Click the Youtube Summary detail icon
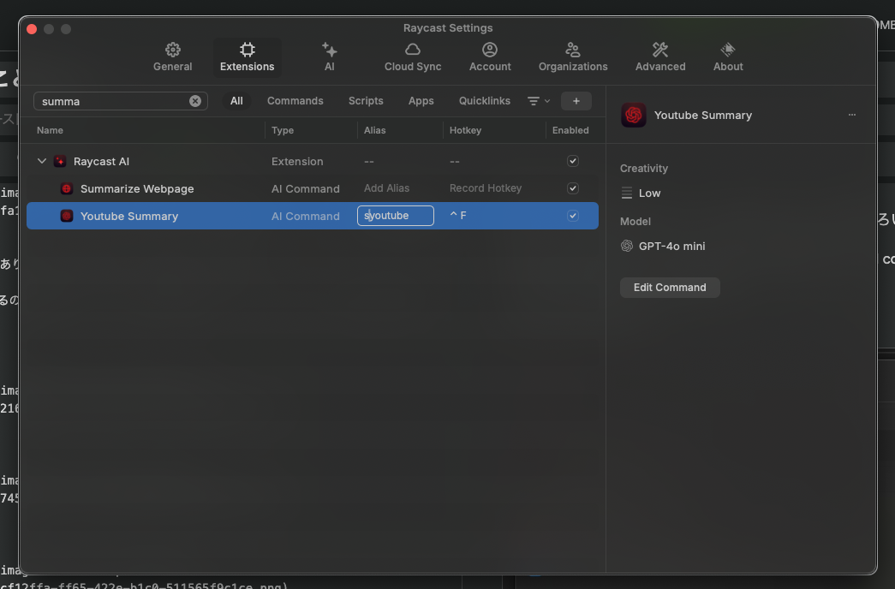895x589 pixels. point(633,115)
